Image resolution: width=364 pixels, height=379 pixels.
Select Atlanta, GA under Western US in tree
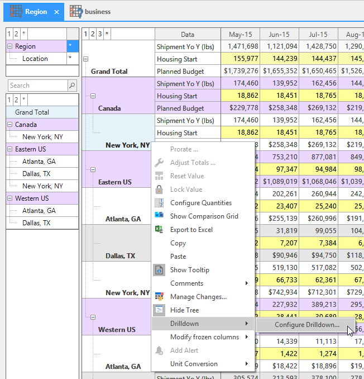click(x=42, y=211)
